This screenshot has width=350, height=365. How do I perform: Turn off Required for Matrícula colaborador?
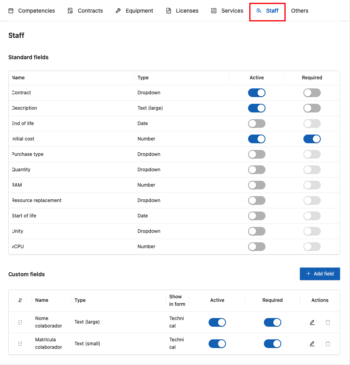(x=273, y=344)
